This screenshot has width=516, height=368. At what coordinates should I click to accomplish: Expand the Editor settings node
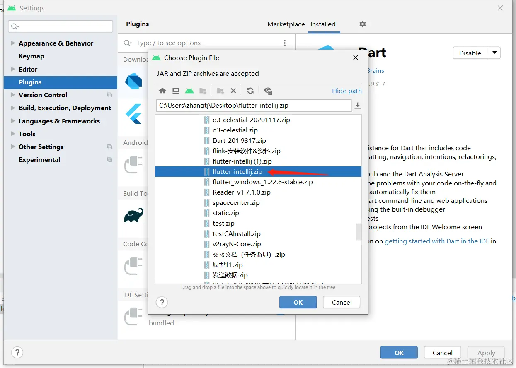13,69
